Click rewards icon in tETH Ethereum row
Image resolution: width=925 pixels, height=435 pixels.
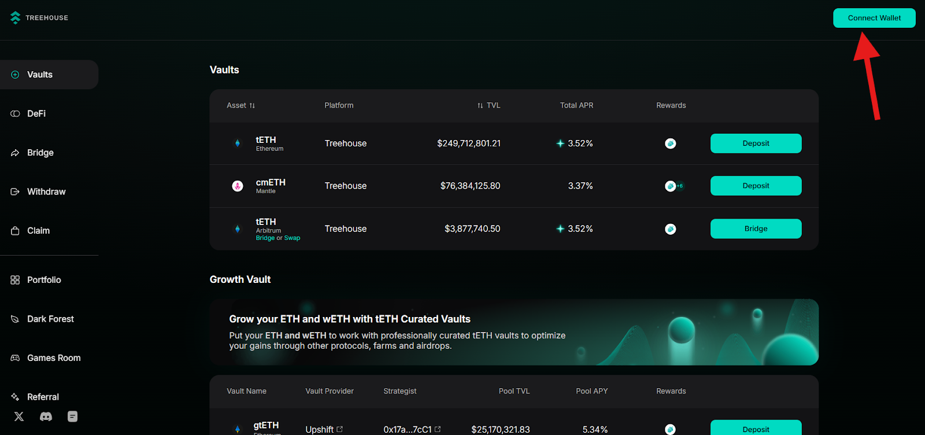(x=671, y=143)
